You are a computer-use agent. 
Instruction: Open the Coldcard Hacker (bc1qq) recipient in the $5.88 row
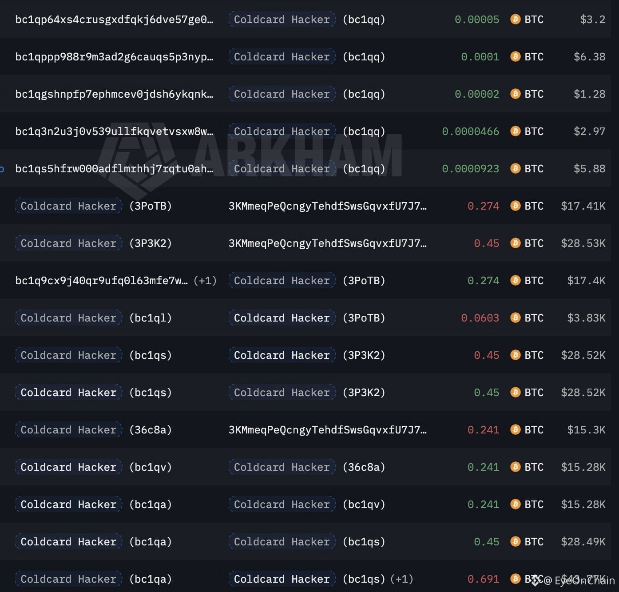[x=307, y=169]
